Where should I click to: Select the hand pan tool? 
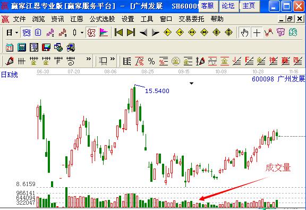244,32
